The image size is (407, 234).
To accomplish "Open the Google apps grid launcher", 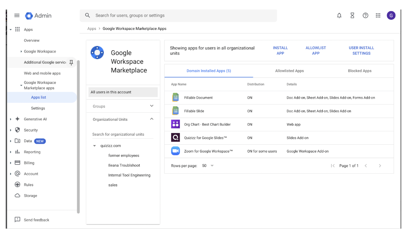I will coord(378,16).
